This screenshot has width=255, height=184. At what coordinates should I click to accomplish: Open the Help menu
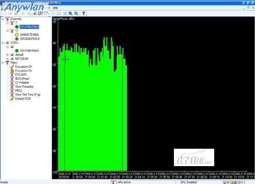56,8
